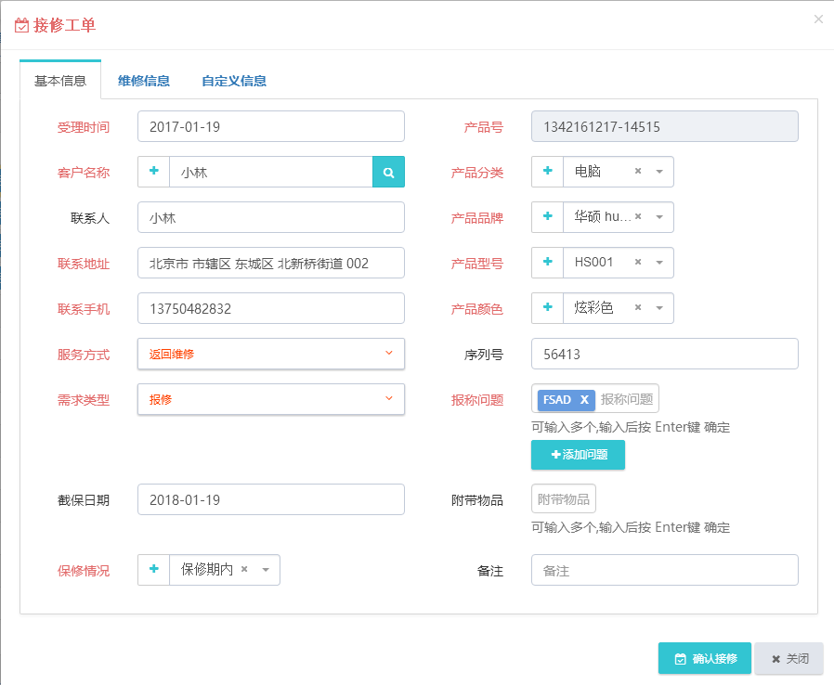Click the 受理时间 date field

click(271, 126)
